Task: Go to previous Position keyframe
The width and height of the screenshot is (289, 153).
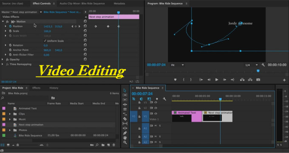Action: tap(72, 26)
